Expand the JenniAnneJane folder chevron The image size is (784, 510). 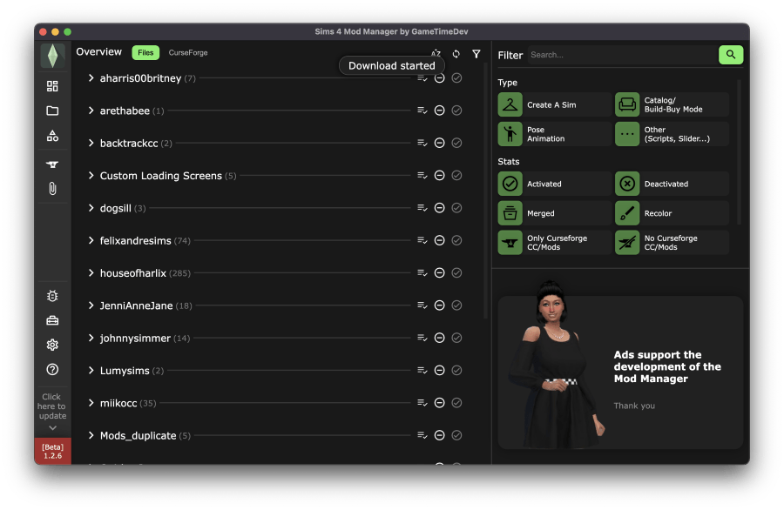pyautogui.click(x=91, y=305)
